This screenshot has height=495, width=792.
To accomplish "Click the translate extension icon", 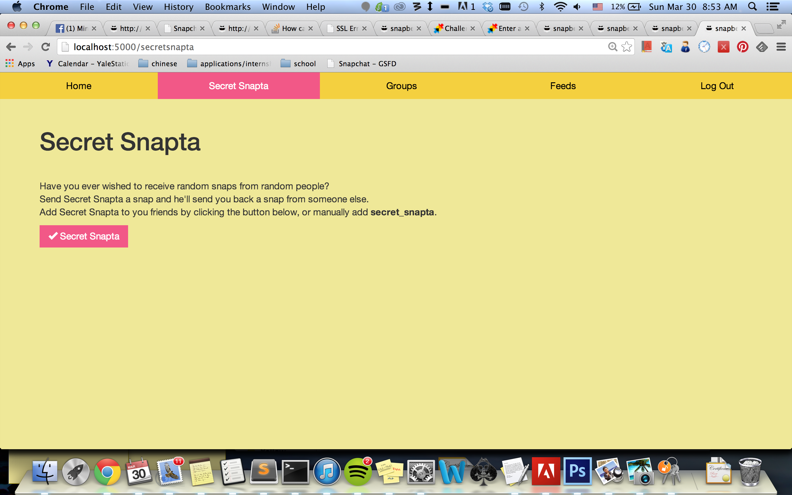I will pyautogui.click(x=666, y=47).
